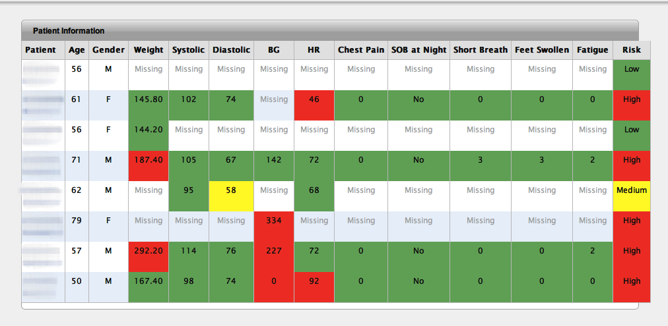Viewport: 668px width, 326px height.
Task: Click the Chest Pain column header
Action: pos(361,50)
